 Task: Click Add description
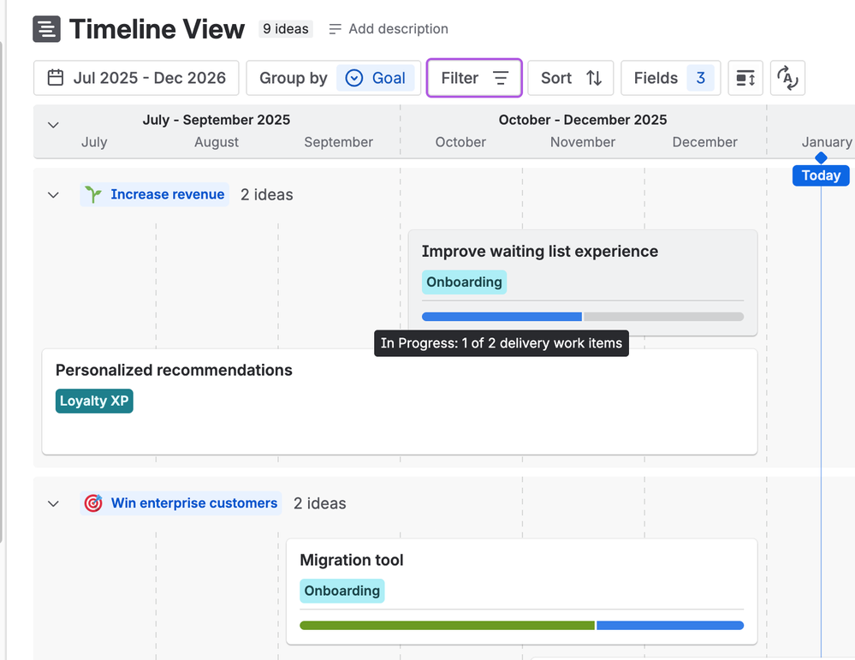pyautogui.click(x=389, y=29)
